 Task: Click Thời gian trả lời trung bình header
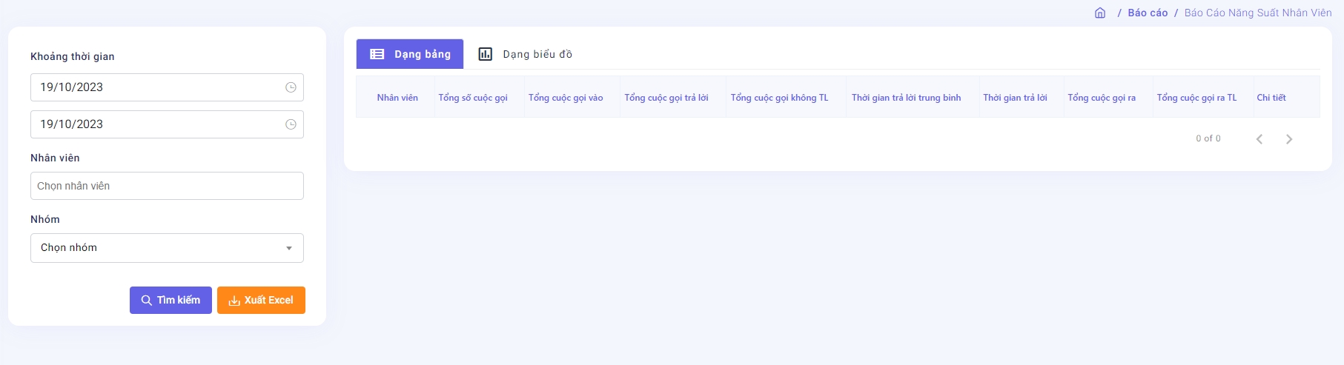coord(906,98)
